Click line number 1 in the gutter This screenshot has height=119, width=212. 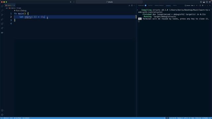11,14
